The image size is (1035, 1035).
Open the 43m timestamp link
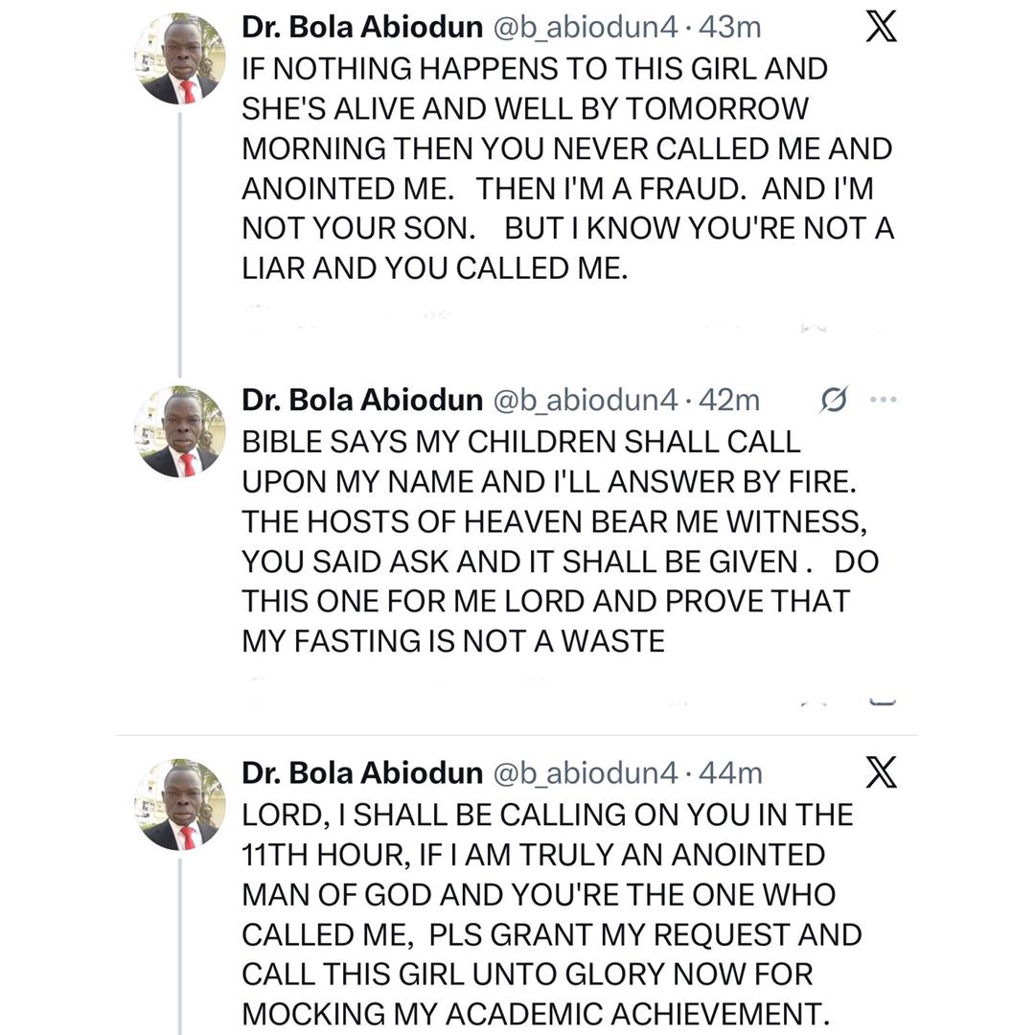[730, 28]
